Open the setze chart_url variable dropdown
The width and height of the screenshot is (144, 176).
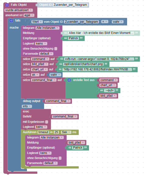tap(39, 69)
